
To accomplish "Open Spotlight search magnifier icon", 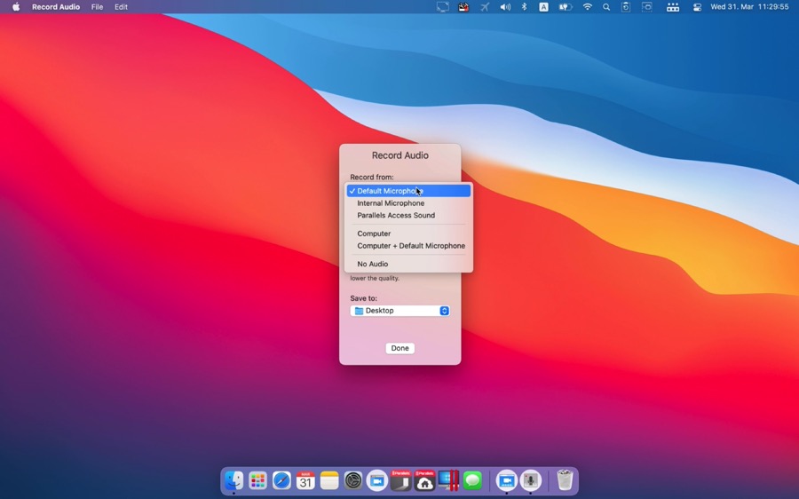I will point(606,7).
